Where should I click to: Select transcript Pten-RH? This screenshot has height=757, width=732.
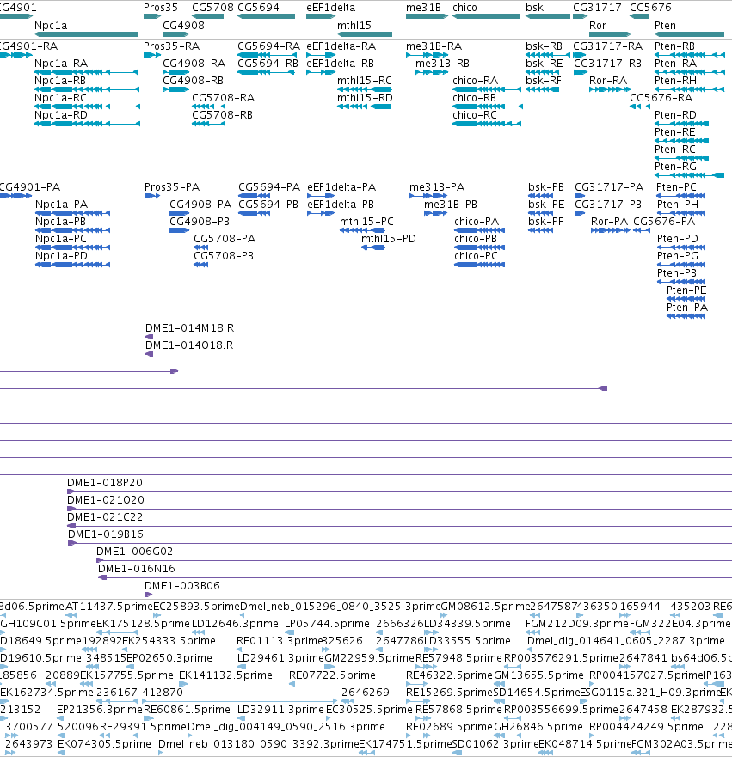690,89
